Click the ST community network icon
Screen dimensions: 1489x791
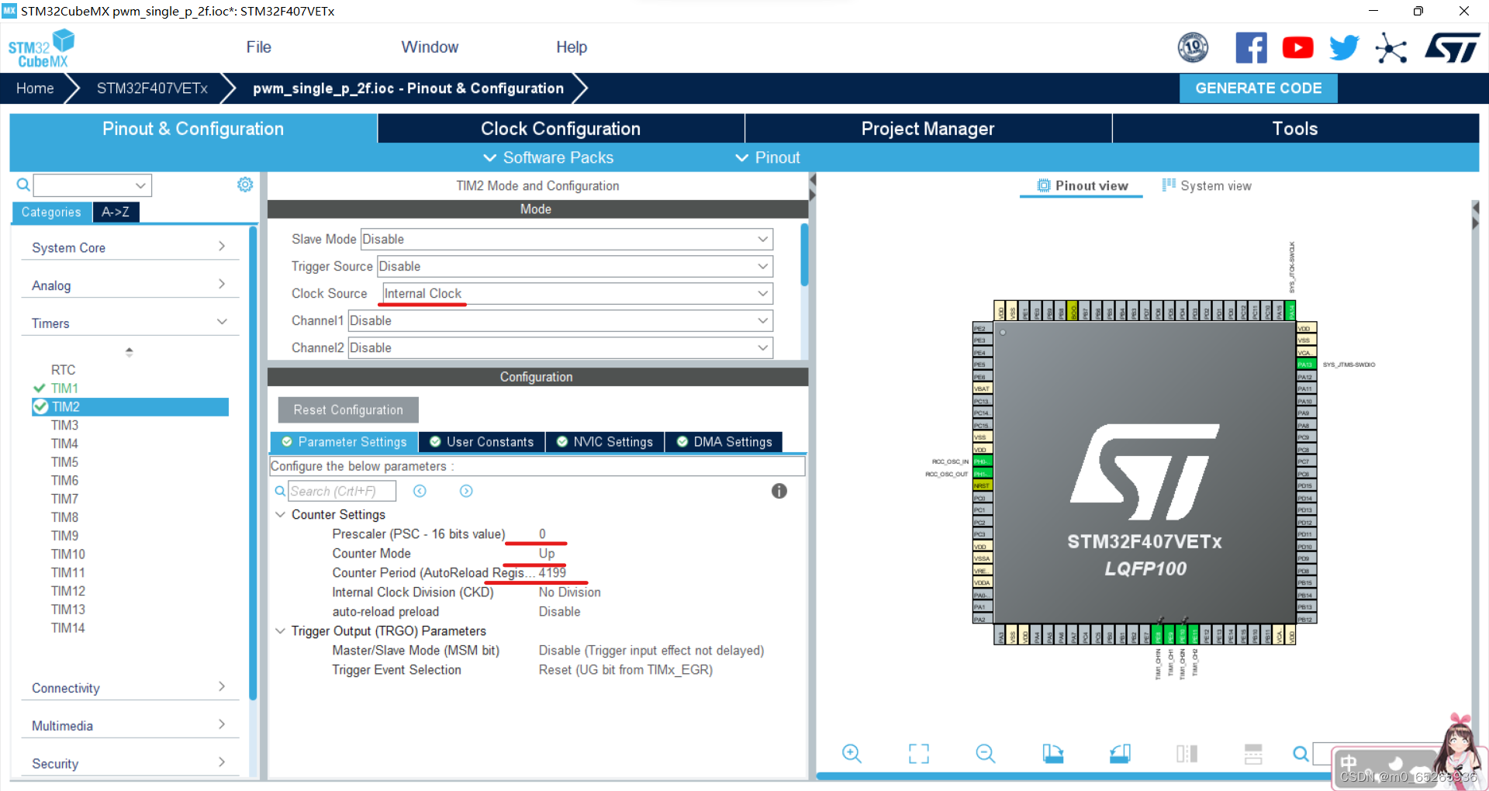[1391, 48]
